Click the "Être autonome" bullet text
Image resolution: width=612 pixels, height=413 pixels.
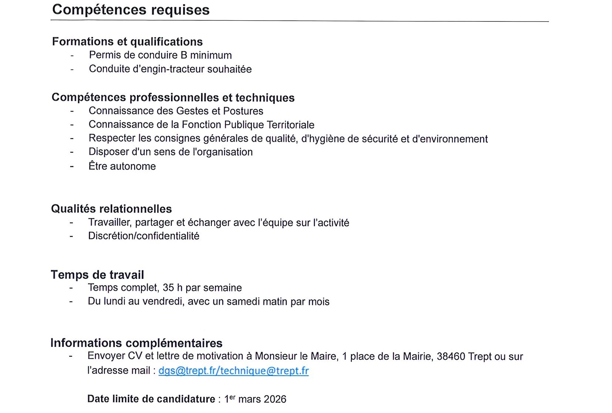(x=122, y=166)
